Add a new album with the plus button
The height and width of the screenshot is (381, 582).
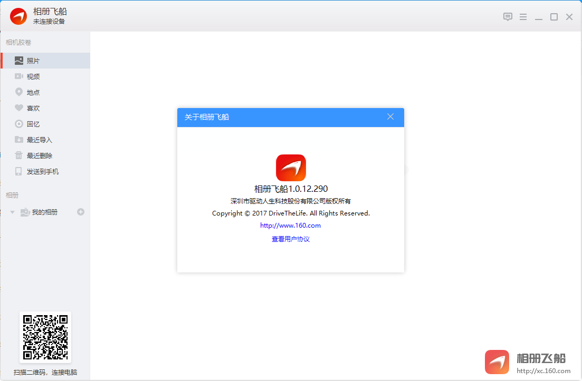[x=80, y=212]
